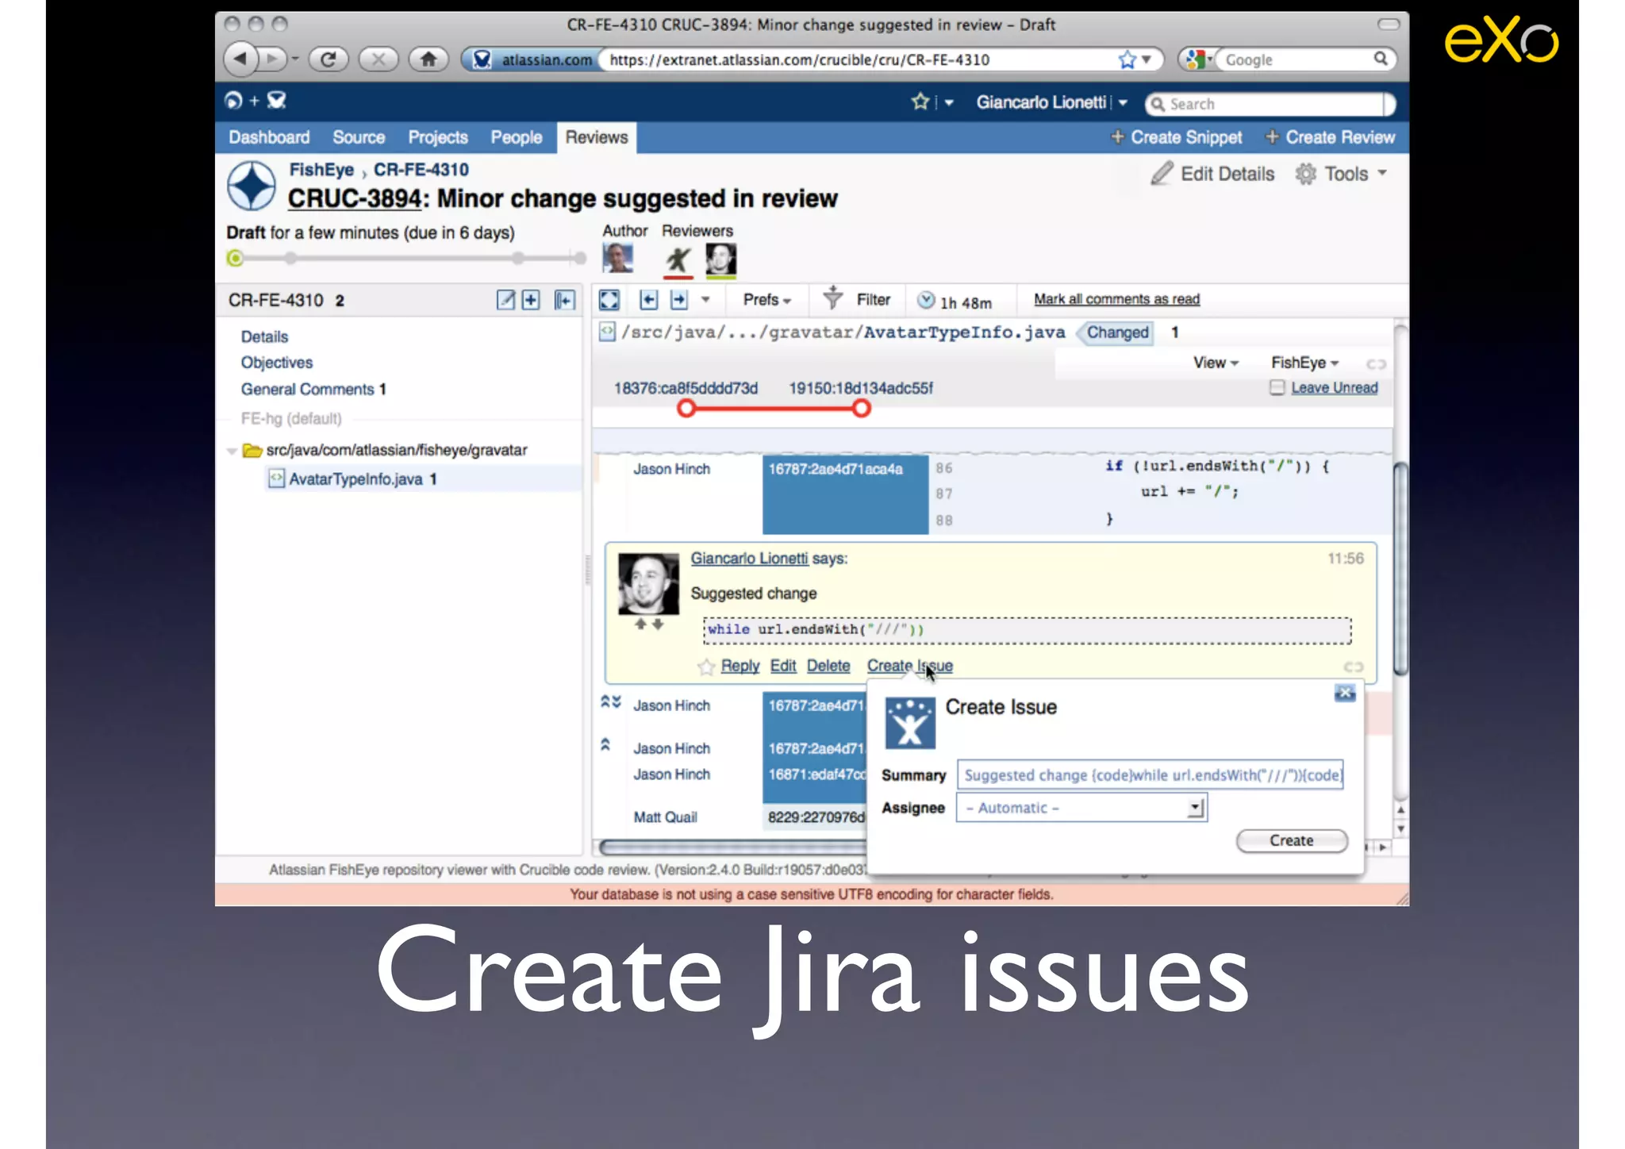Open the Giancarlo Lionetti user menu
Viewport: 1625px width, 1149px height.
click(1051, 102)
